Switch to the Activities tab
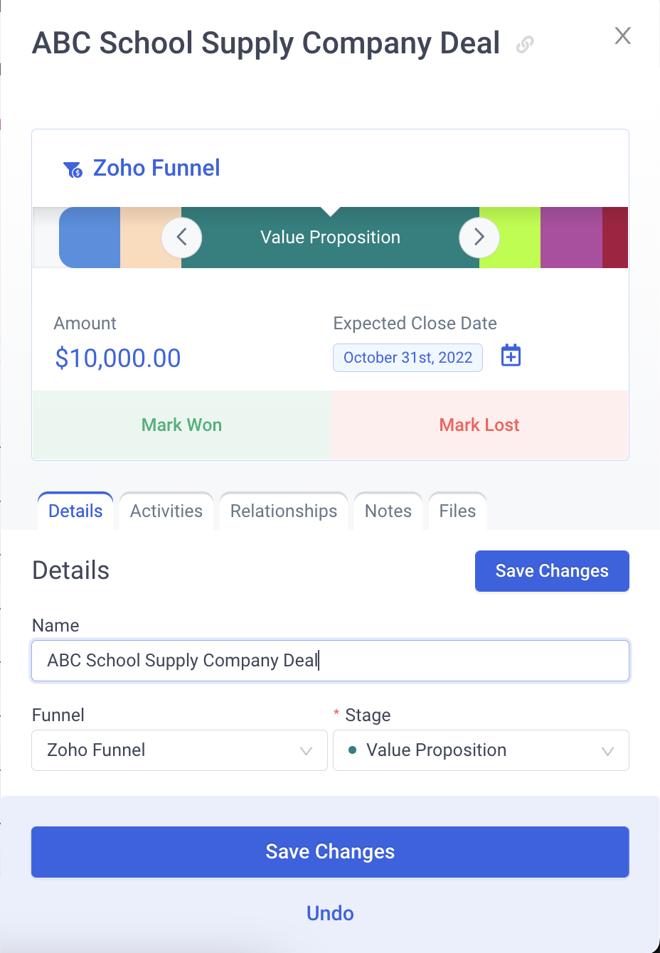Image resolution: width=660 pixels, height=953 pixels. 166,511
